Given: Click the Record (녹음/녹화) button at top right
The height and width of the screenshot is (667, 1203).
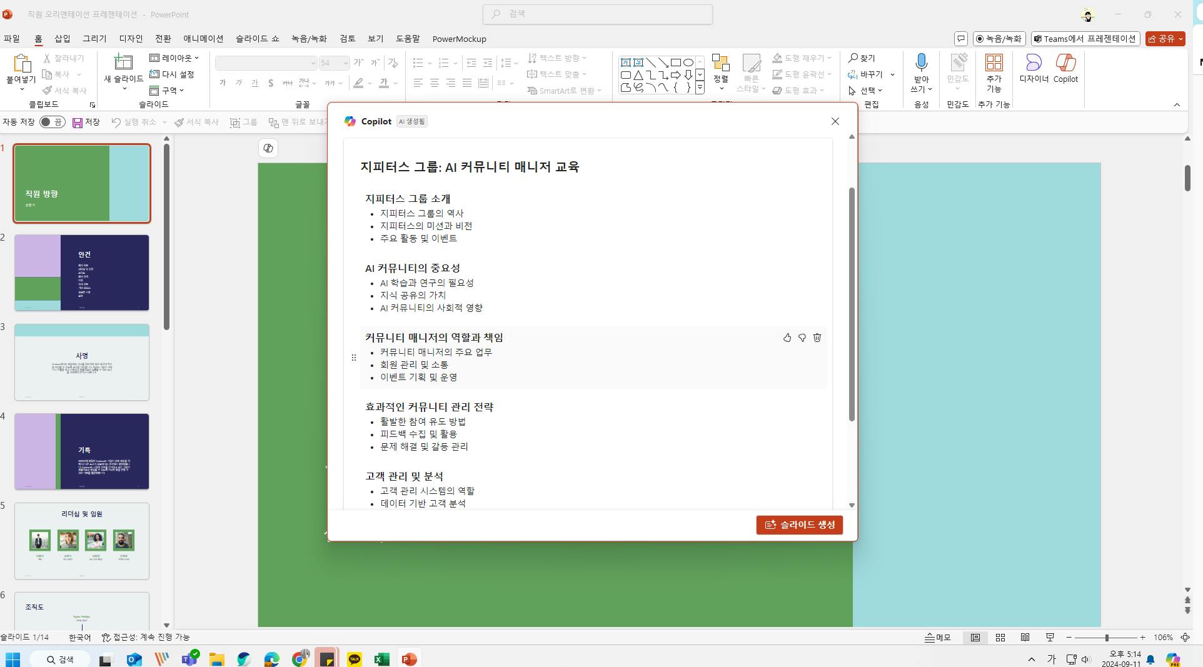Looking at the screenshot, I should [x=999, y=39].
